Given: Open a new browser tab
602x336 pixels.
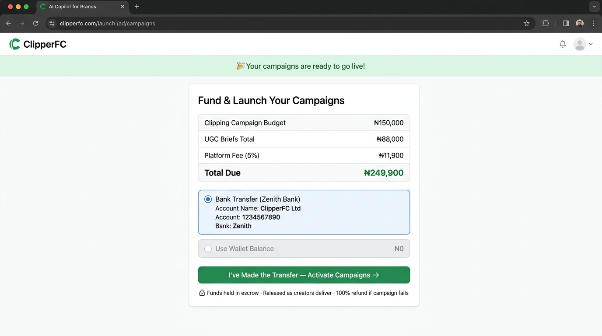Looking at the screenshot, I should [x=136, y=7].
